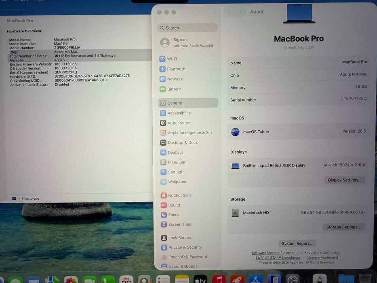Click the MacBook Pro name value field

pos(355,62)
